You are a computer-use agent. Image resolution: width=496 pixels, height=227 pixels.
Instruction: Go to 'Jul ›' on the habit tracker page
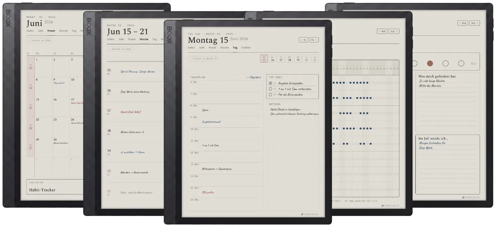point(394,31)
